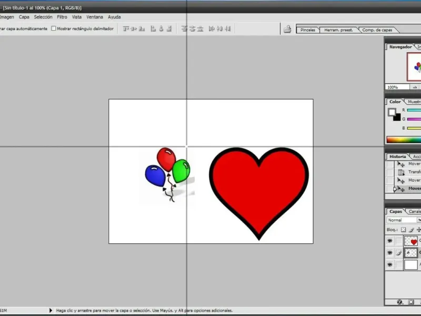Click the lock image pixels brush icon
Screen dimensions: 421x316
pyautogui.click(x=412, y=230)
